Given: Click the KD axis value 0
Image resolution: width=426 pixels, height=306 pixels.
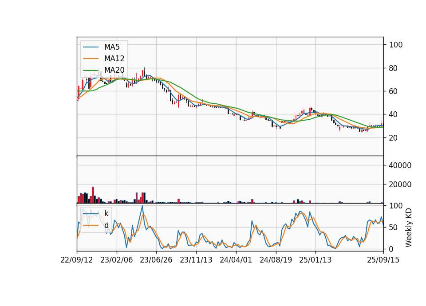Looking at the screenshot, I should point(391,249).
